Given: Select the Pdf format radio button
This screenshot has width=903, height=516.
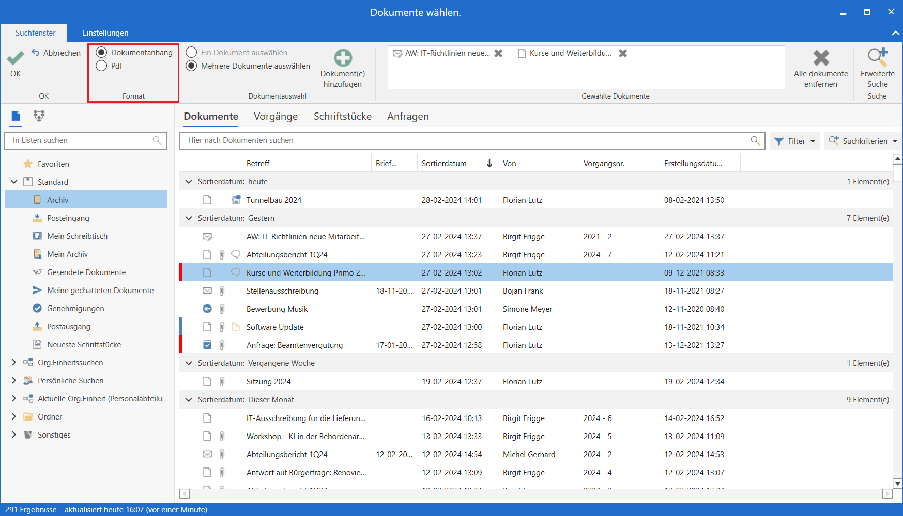Looking at the screenshot, I should pyautogui.click(x=102, y=66).
